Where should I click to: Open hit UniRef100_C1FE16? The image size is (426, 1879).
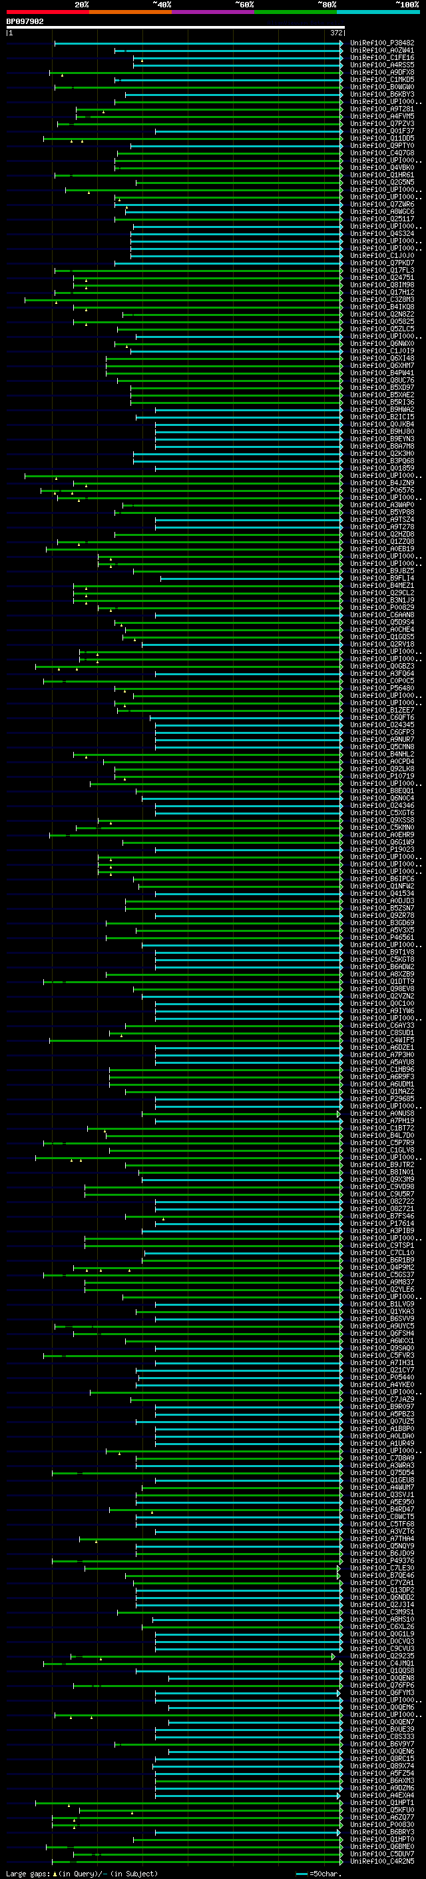pos(381,57)
